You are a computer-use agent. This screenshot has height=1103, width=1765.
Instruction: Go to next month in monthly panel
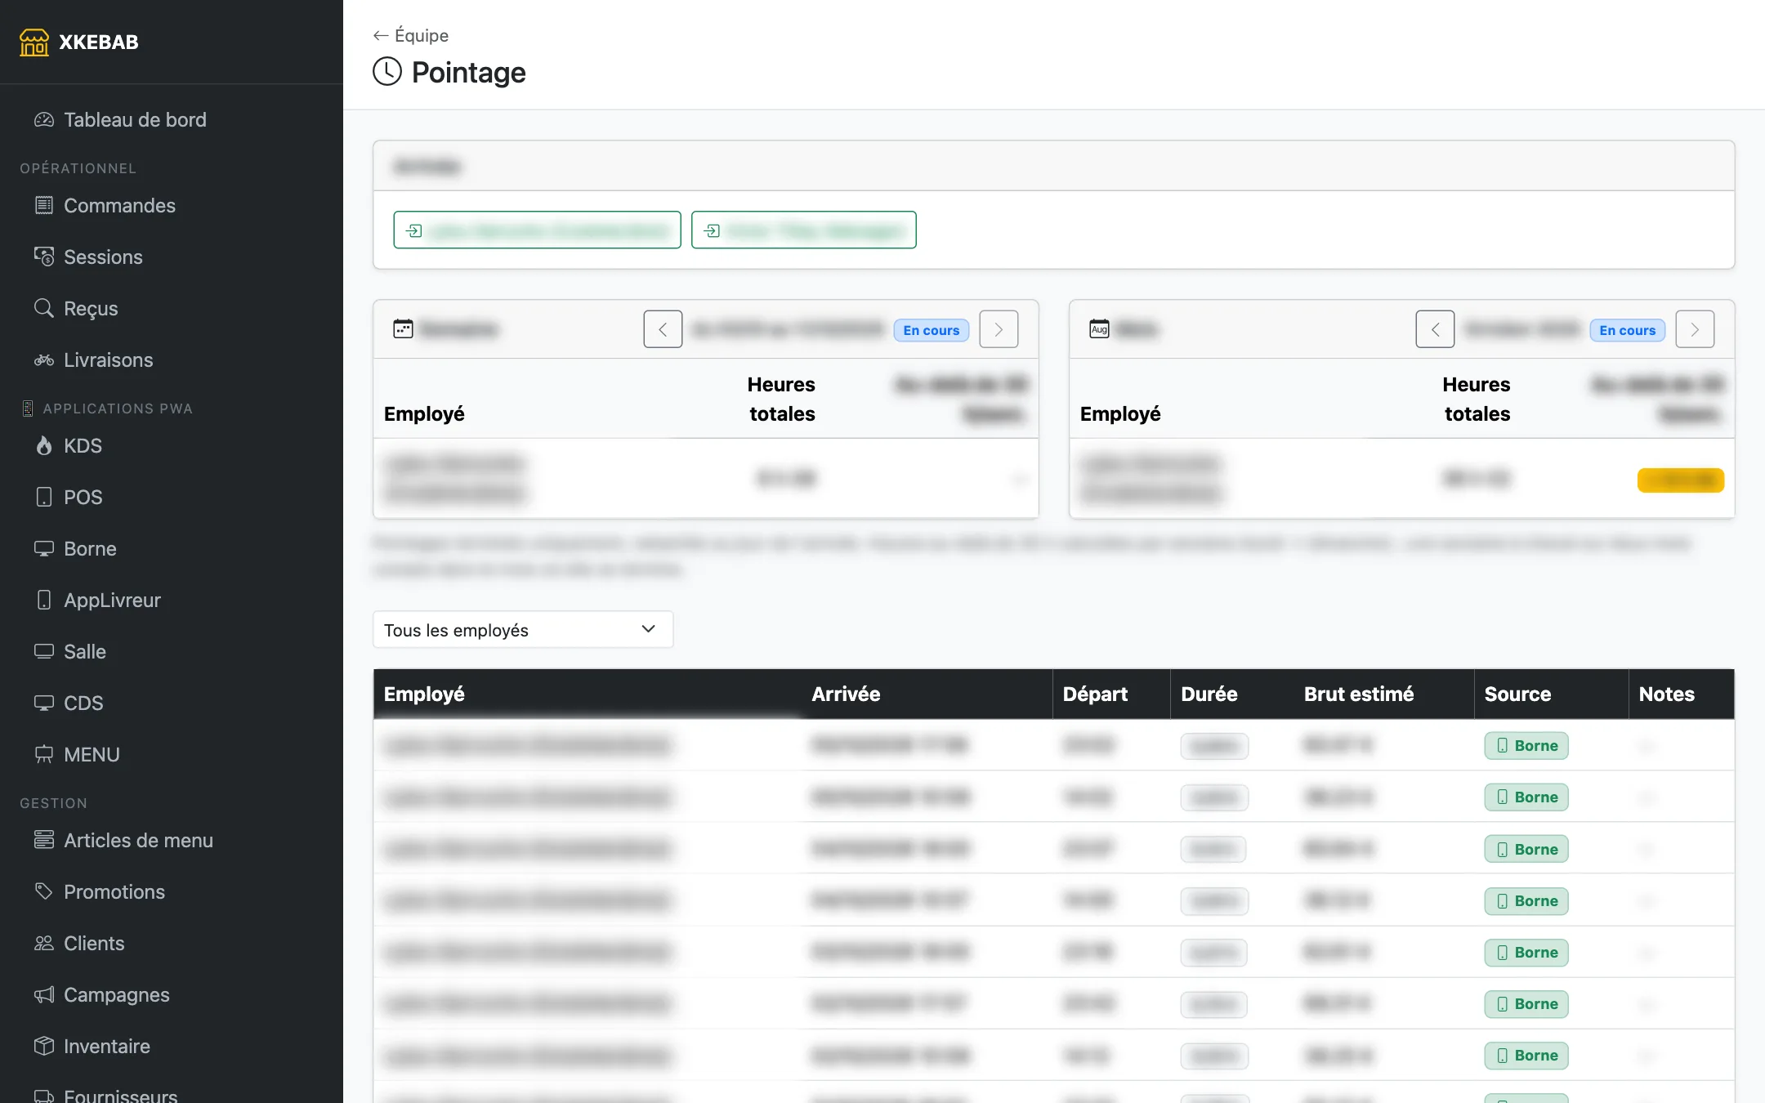click(x=1695, y=329)
